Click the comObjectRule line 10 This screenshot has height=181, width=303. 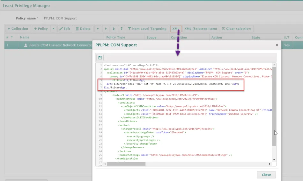click(x=166, y=99)
